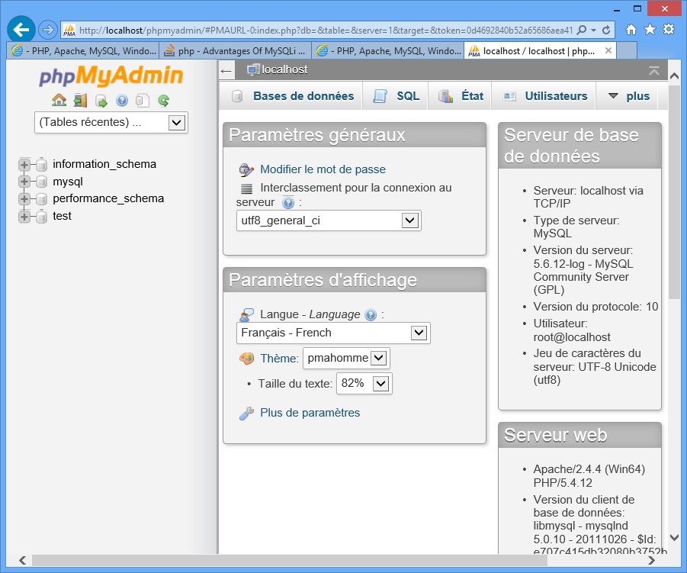The height and width of the screenshot is (573, 687).
Task: Click the Modifier le mot de passe link
Action: coord(323,169)
